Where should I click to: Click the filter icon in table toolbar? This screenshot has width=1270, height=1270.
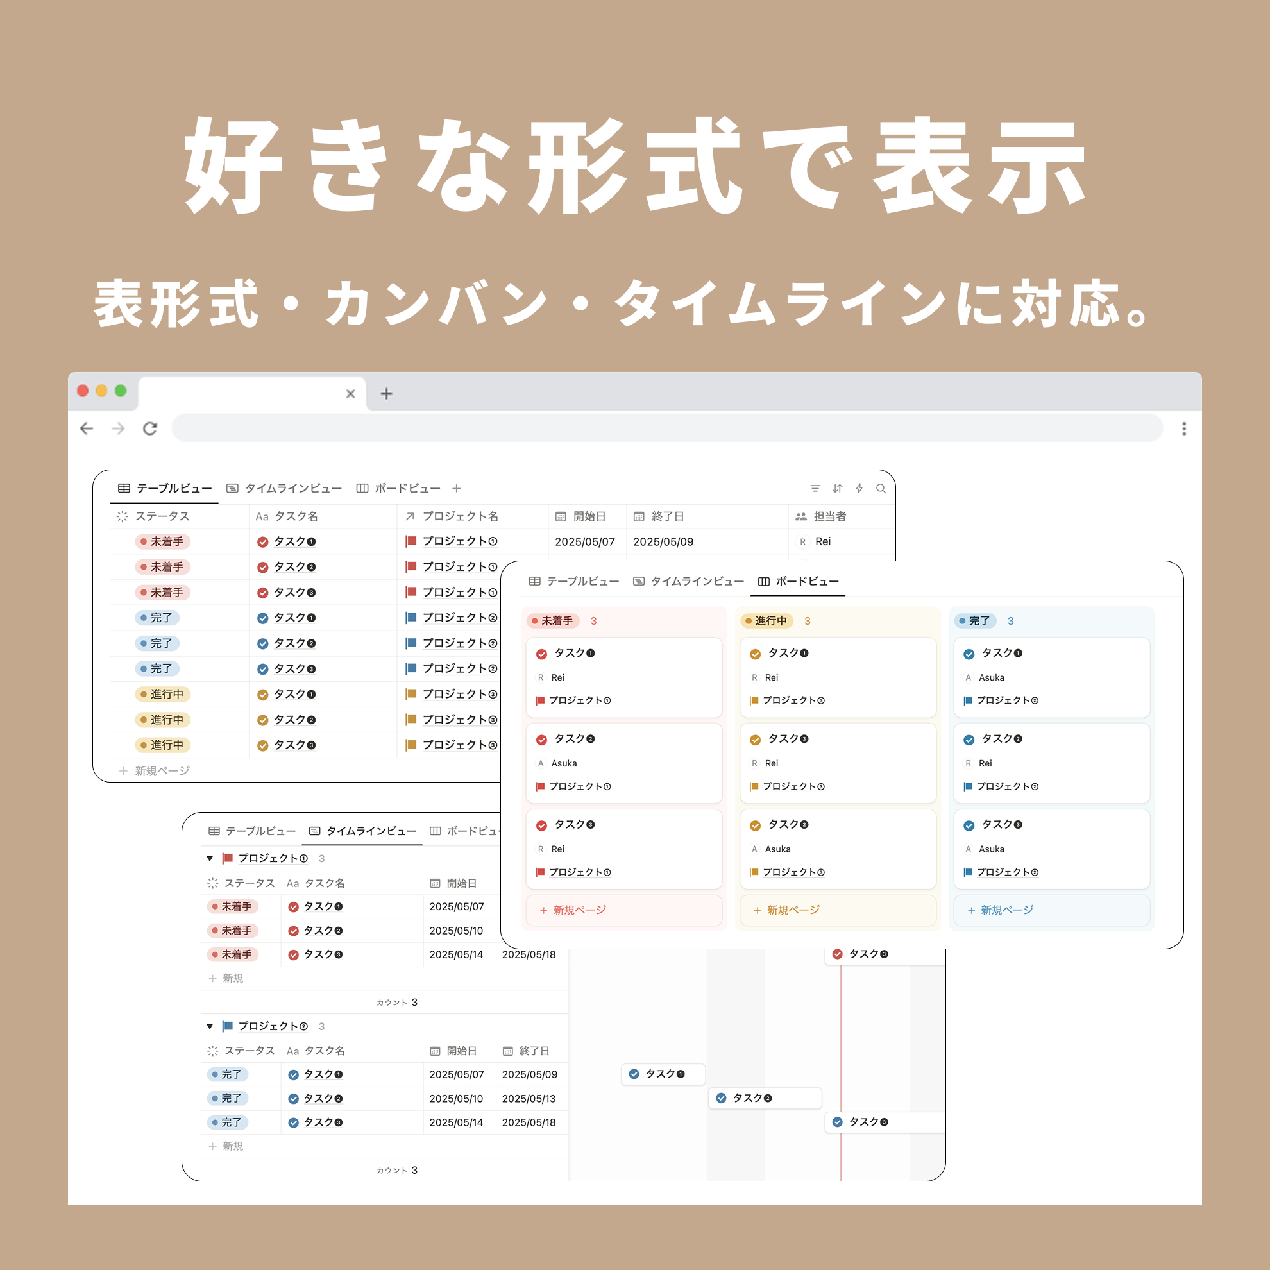pos(815,488)
